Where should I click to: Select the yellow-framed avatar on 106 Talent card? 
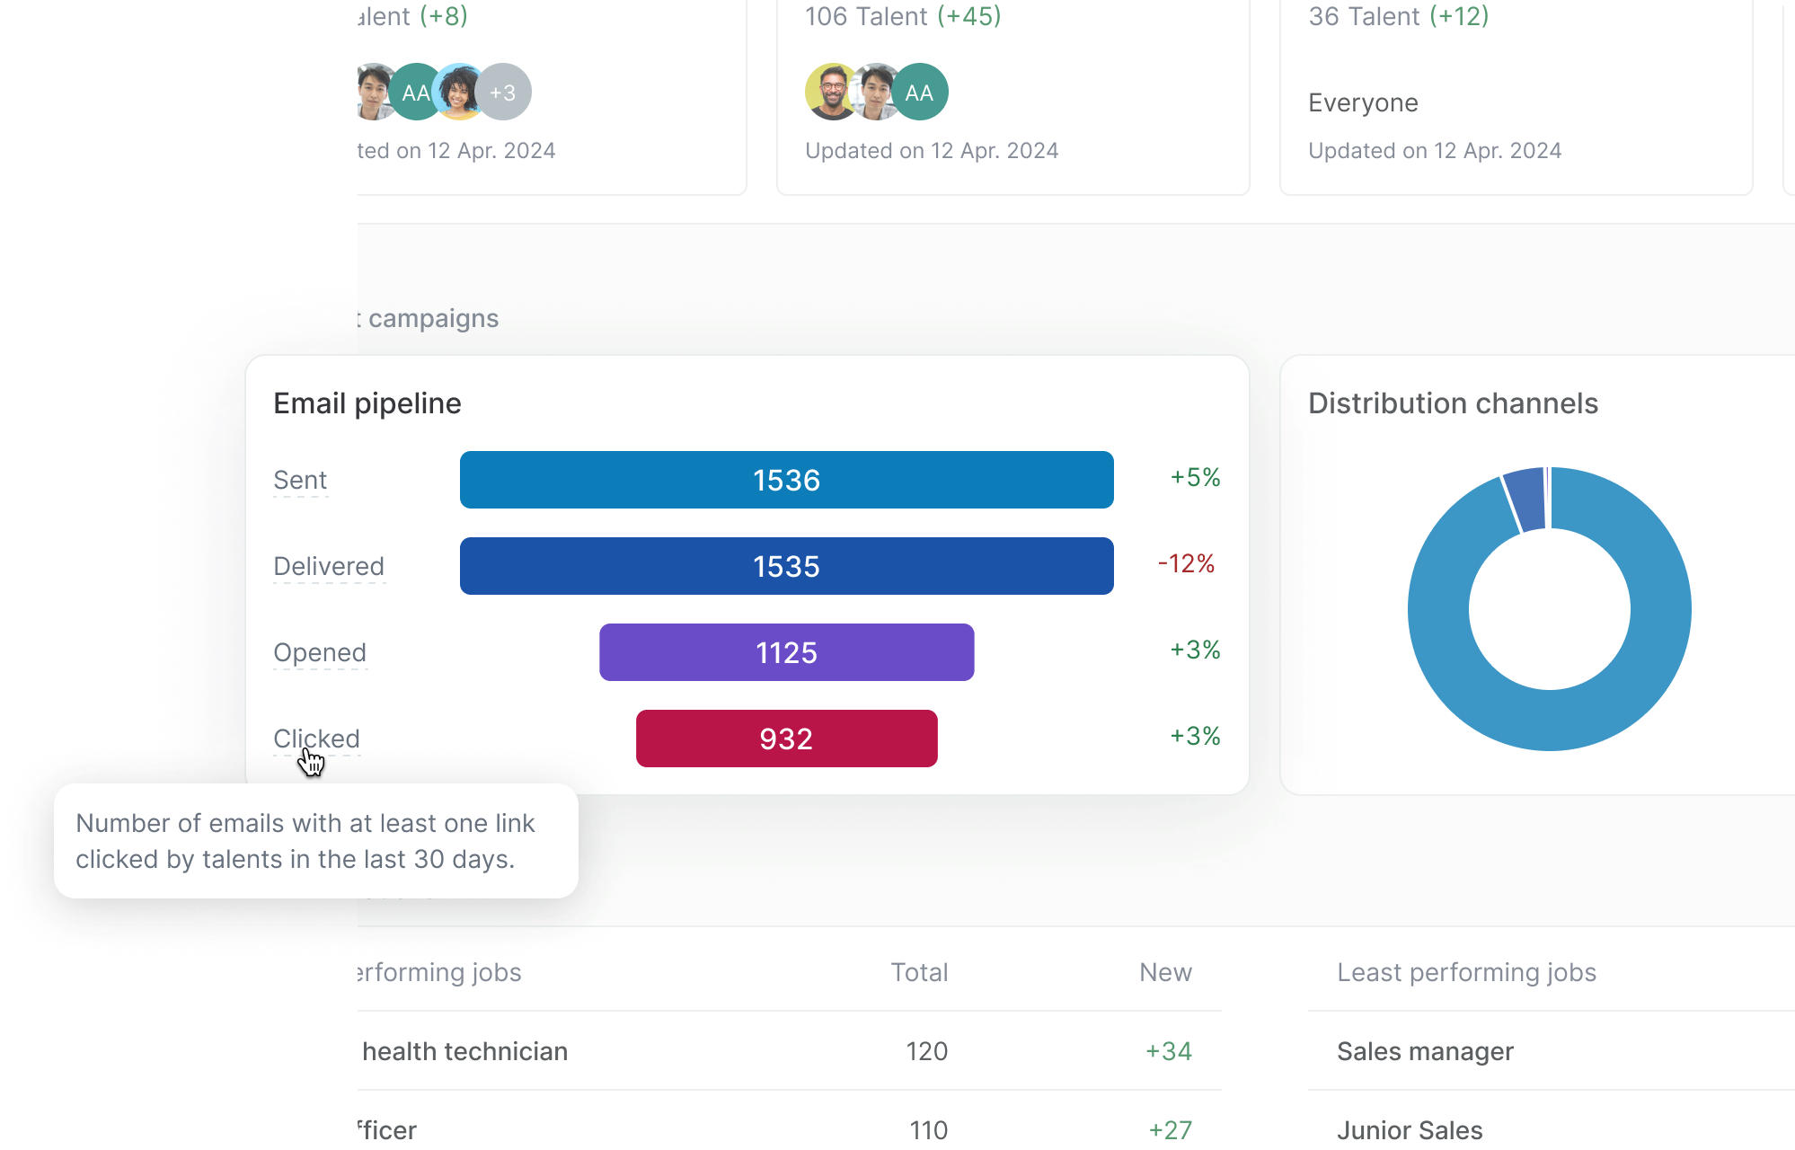[x=831, y=90]
